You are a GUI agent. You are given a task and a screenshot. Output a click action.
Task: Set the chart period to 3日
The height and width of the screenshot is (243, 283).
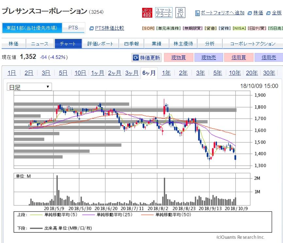point(46,73)
